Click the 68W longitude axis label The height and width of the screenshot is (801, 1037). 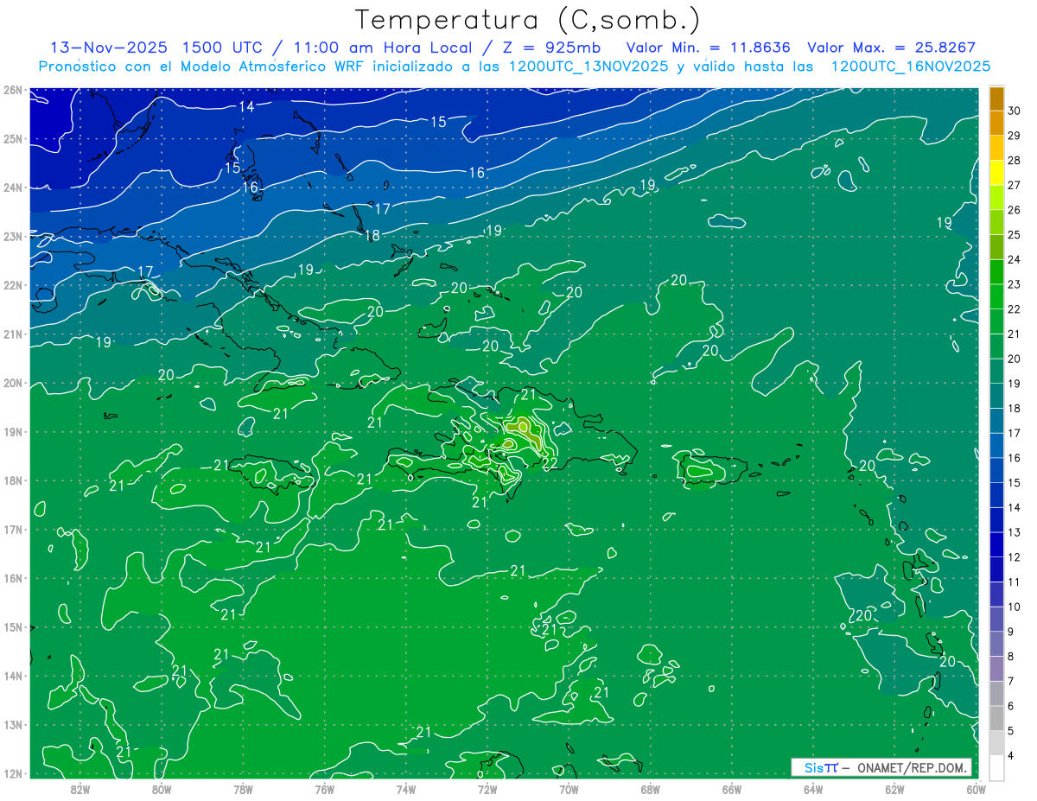tap(651, 789)
